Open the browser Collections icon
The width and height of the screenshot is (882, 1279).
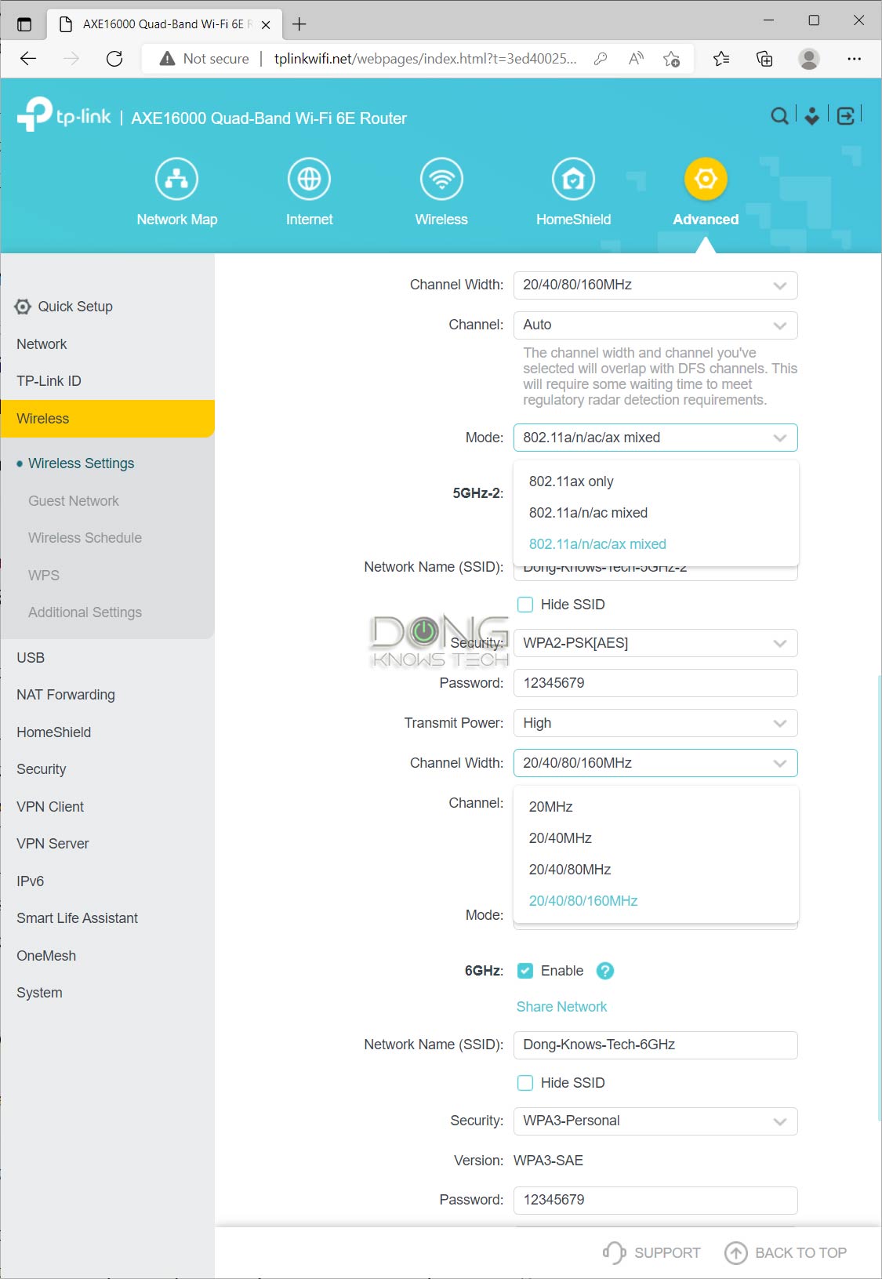click(x=764, y=59)
